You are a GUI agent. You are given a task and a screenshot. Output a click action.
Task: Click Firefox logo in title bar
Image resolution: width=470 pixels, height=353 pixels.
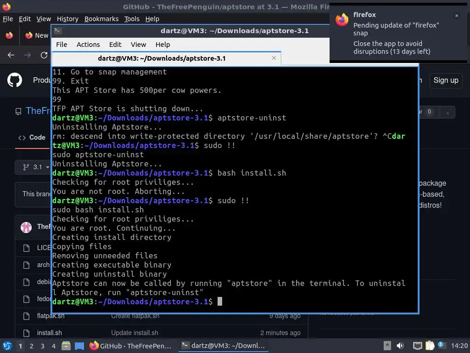6,6
